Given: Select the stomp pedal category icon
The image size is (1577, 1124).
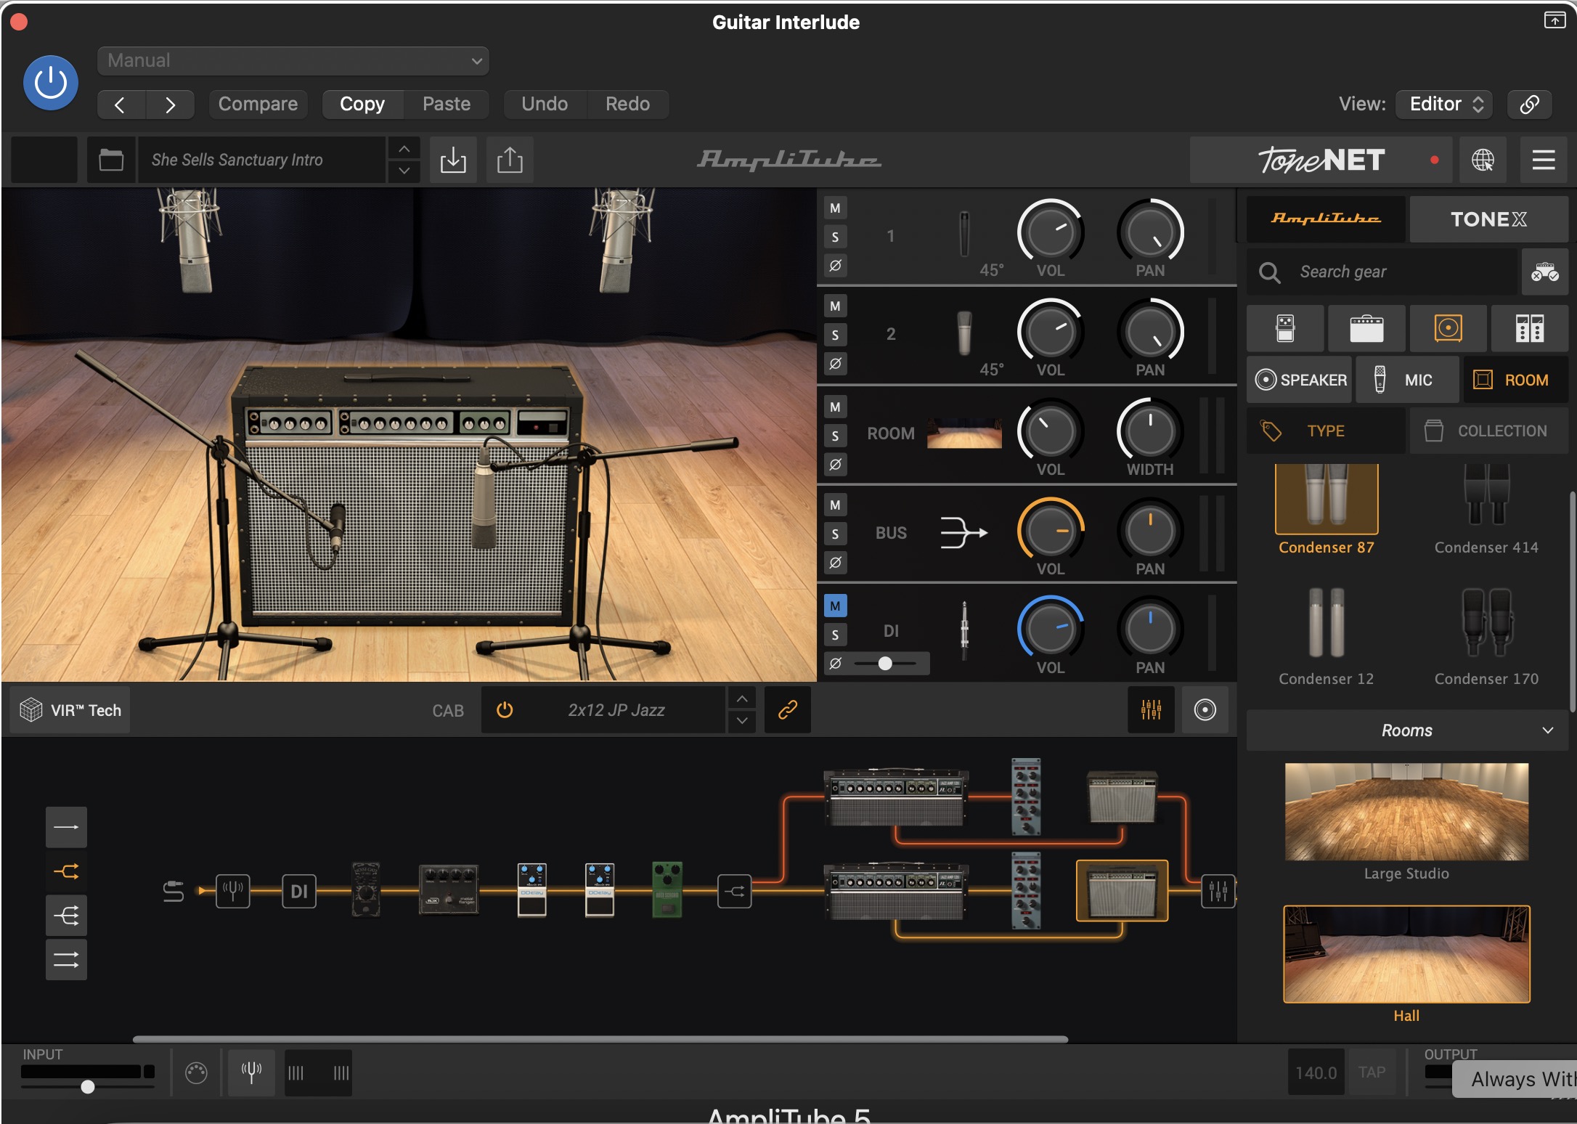Looking at the screenshot, I should point(1285,328).
